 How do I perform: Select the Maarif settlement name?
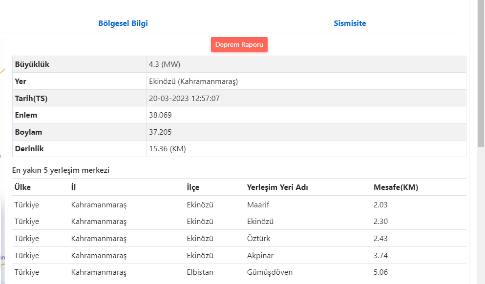pos(258,205)
